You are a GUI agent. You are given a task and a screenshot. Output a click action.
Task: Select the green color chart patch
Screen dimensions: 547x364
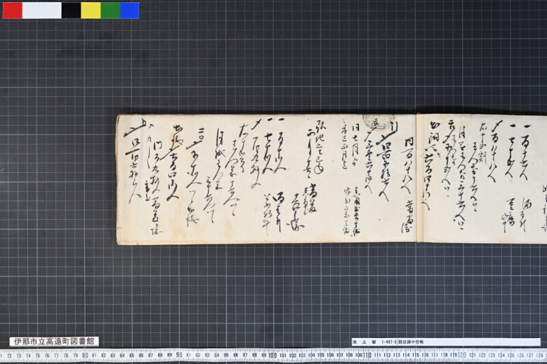pyautogui.click(x=111, y=10)
